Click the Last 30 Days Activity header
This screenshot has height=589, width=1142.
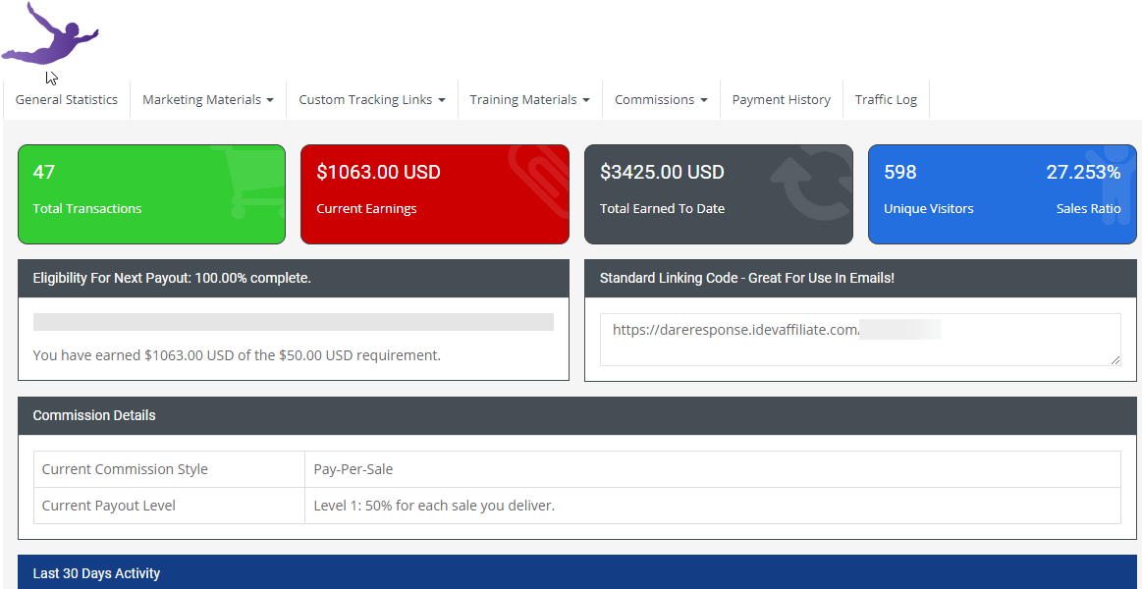577,572
